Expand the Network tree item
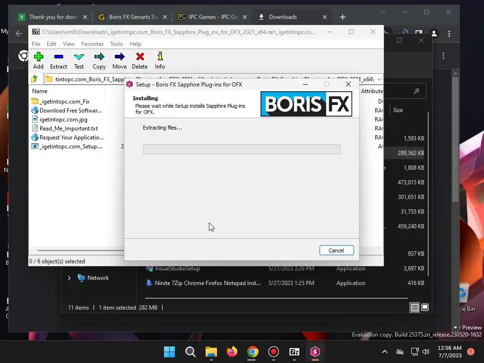This screenshot has height=363, width=484. [69, 278]
